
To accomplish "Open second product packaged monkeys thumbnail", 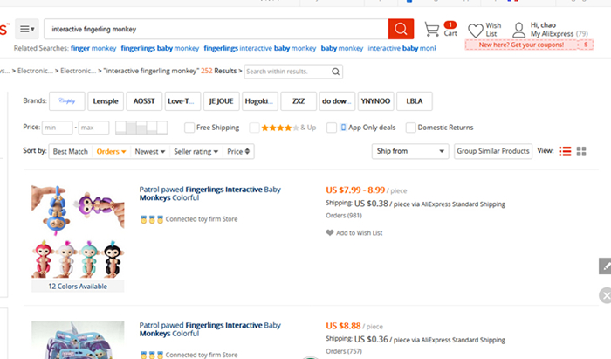I will click(x=78, y=340).
